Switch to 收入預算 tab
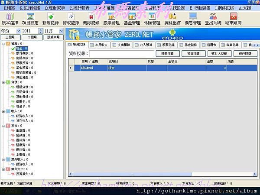Image resolution: width=260 pixels, height=195 pixels. 144,45
